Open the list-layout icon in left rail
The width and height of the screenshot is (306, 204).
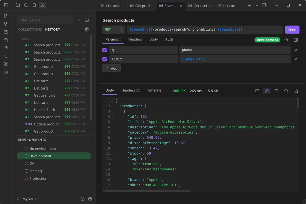click(6, 64)
